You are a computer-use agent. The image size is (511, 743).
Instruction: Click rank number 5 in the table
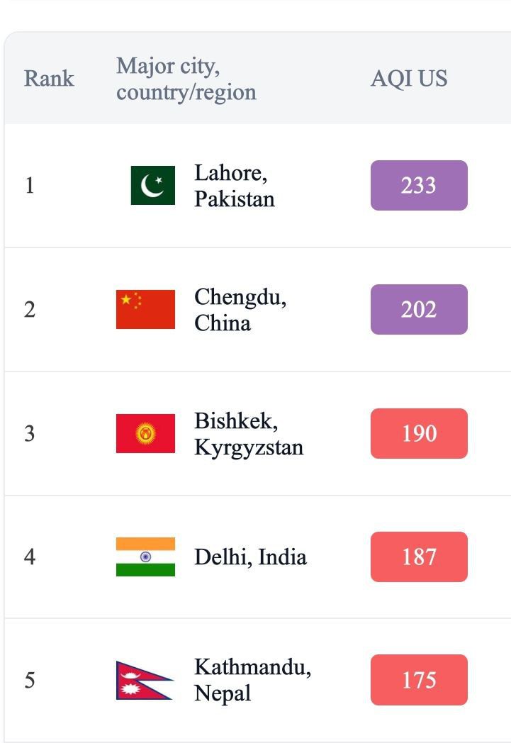[x=30, y=681]
